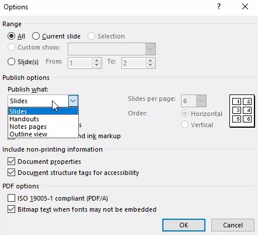Select the Current slide radio button
The image size is (258, 235).
[36, 36]
